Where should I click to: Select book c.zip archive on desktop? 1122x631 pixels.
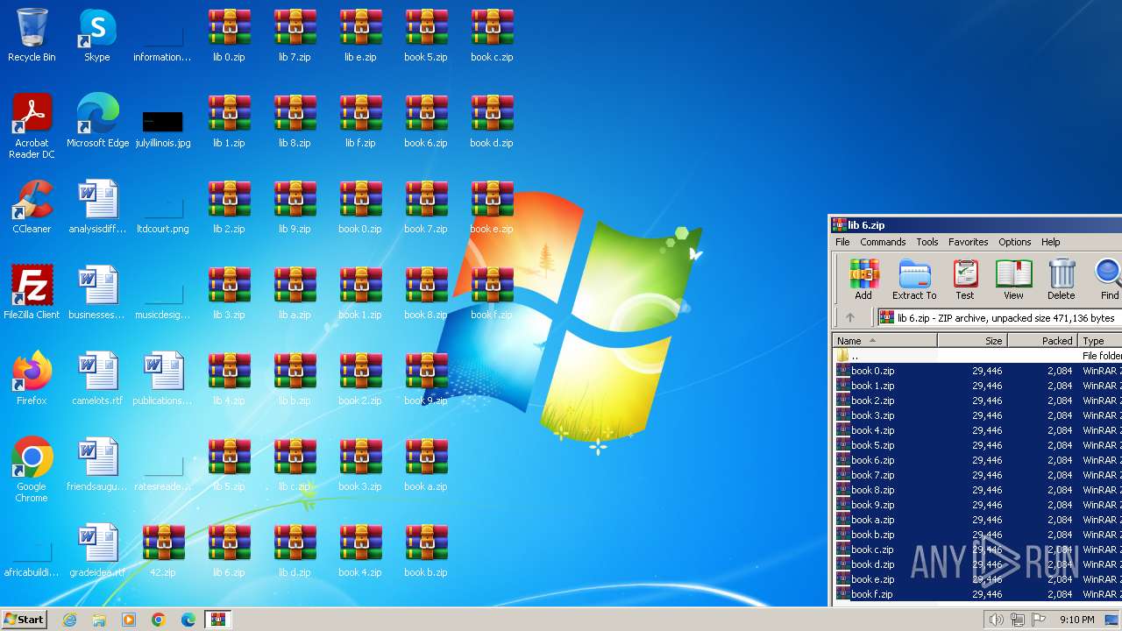tap(492, 36)
